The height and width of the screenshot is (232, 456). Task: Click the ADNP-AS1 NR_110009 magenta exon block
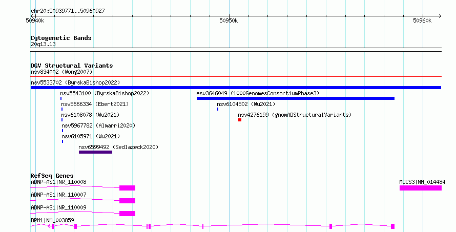coord(128,214)
